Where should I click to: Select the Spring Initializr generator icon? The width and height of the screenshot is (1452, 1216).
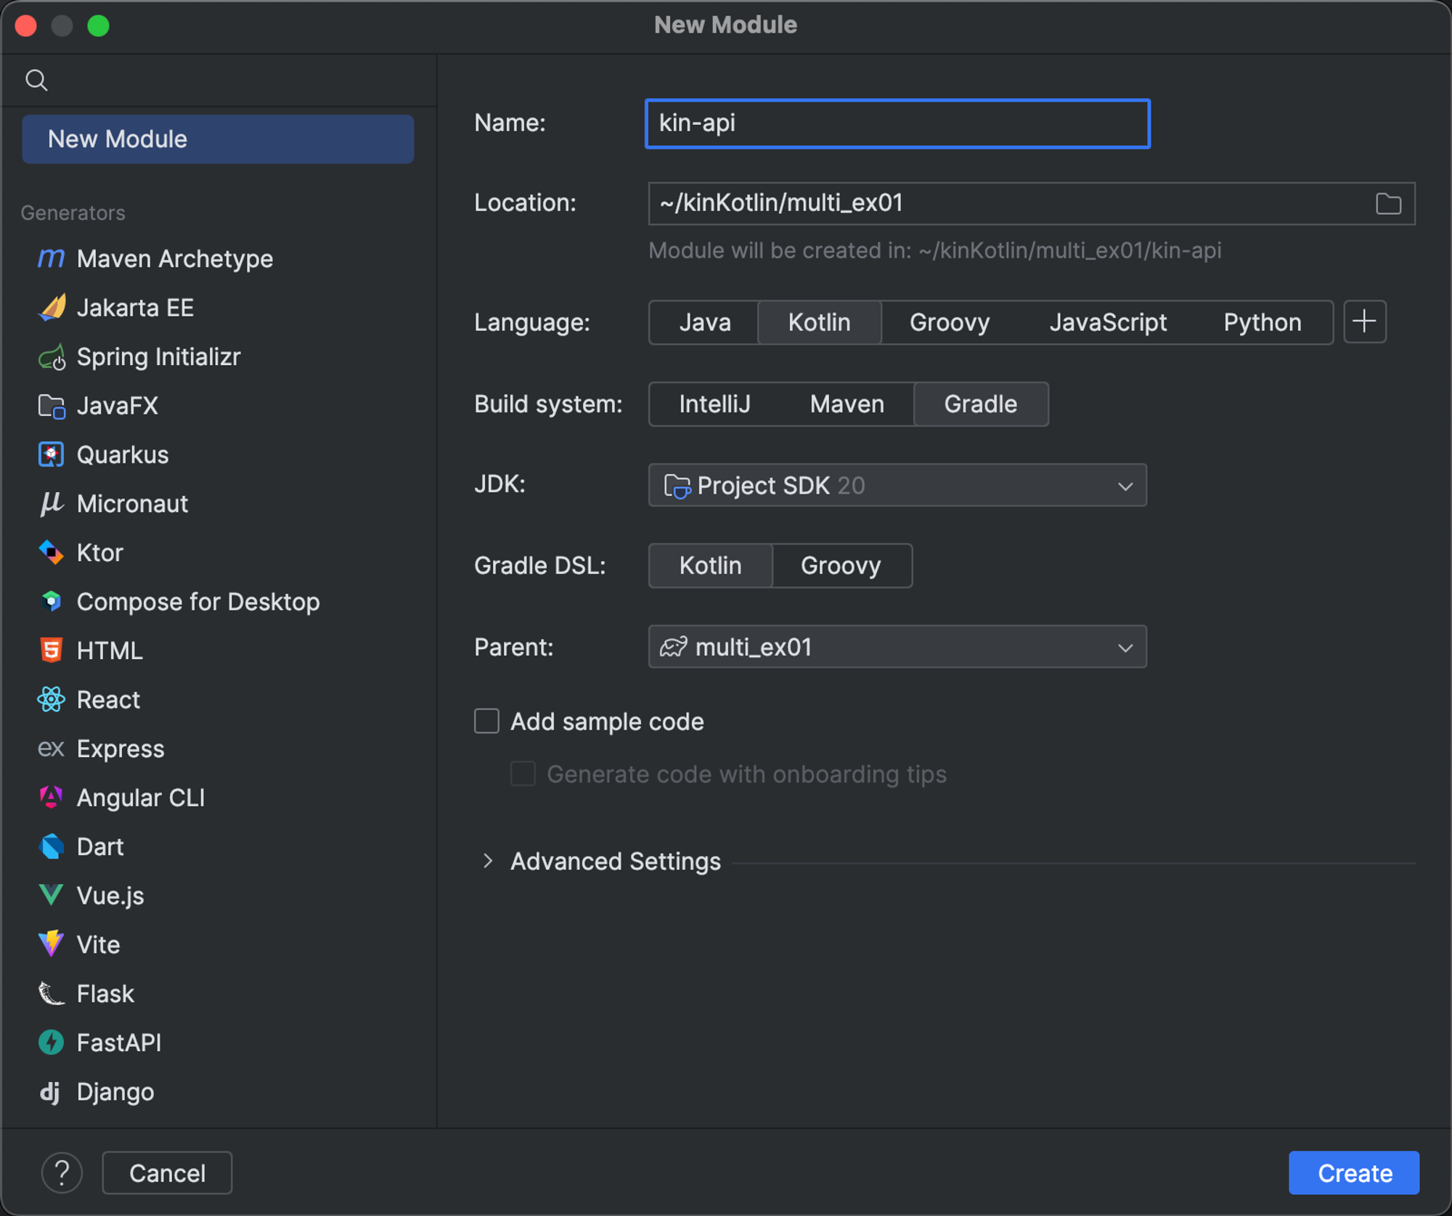pyautogui.click(x=51, y=357)
